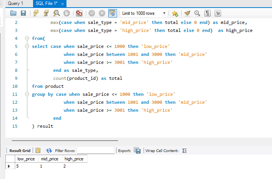
Task: Click the result cell with value 5
Action: coord(27,166)
